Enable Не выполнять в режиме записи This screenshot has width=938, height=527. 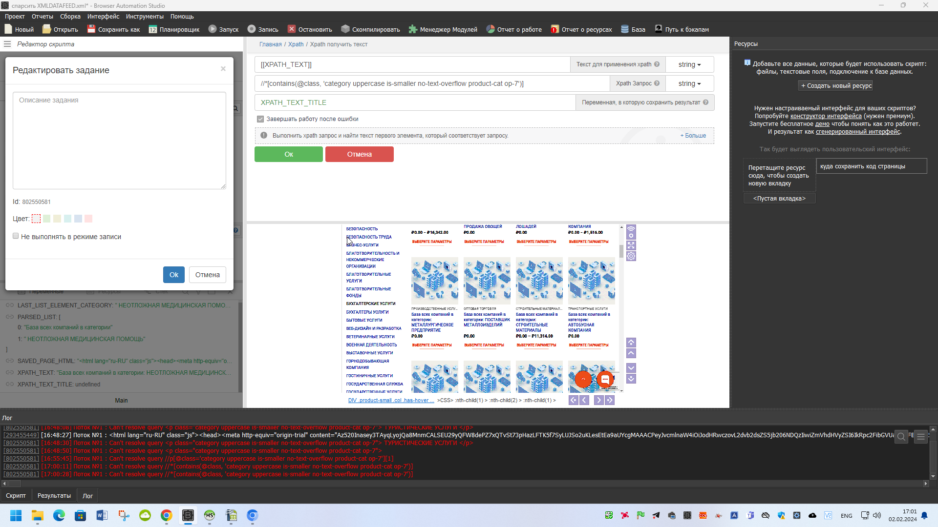(x=16, y=236)
